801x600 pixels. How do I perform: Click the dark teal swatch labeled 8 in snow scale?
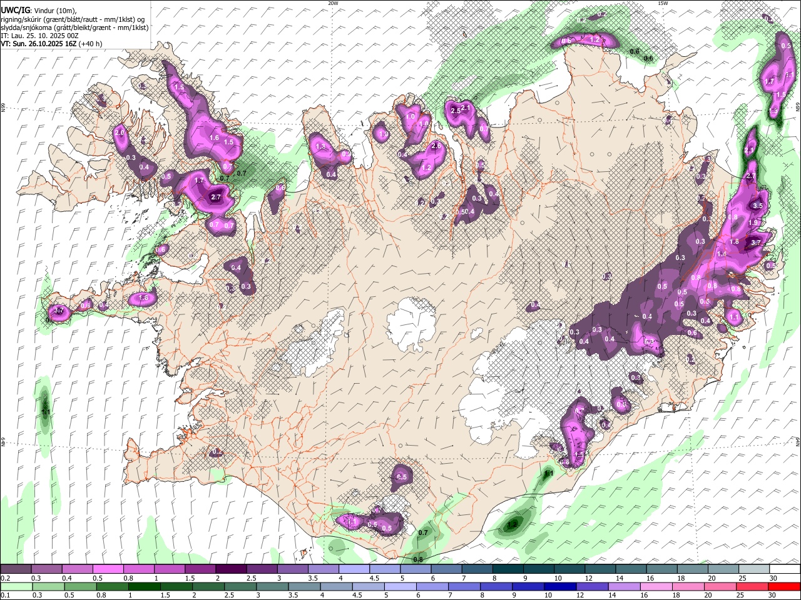tap(507, 569)
